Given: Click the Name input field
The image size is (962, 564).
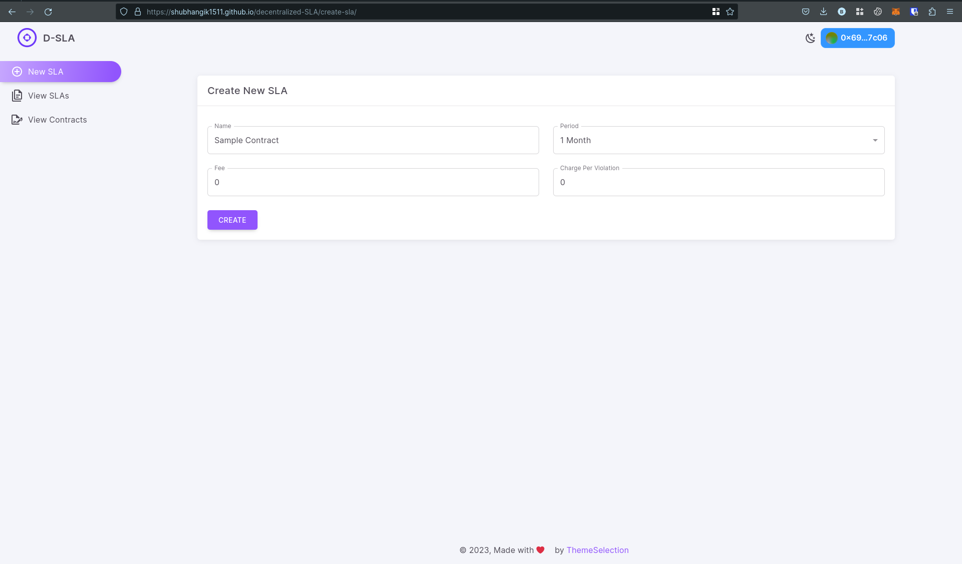Looking at the screenshot, I should [373, 140].
